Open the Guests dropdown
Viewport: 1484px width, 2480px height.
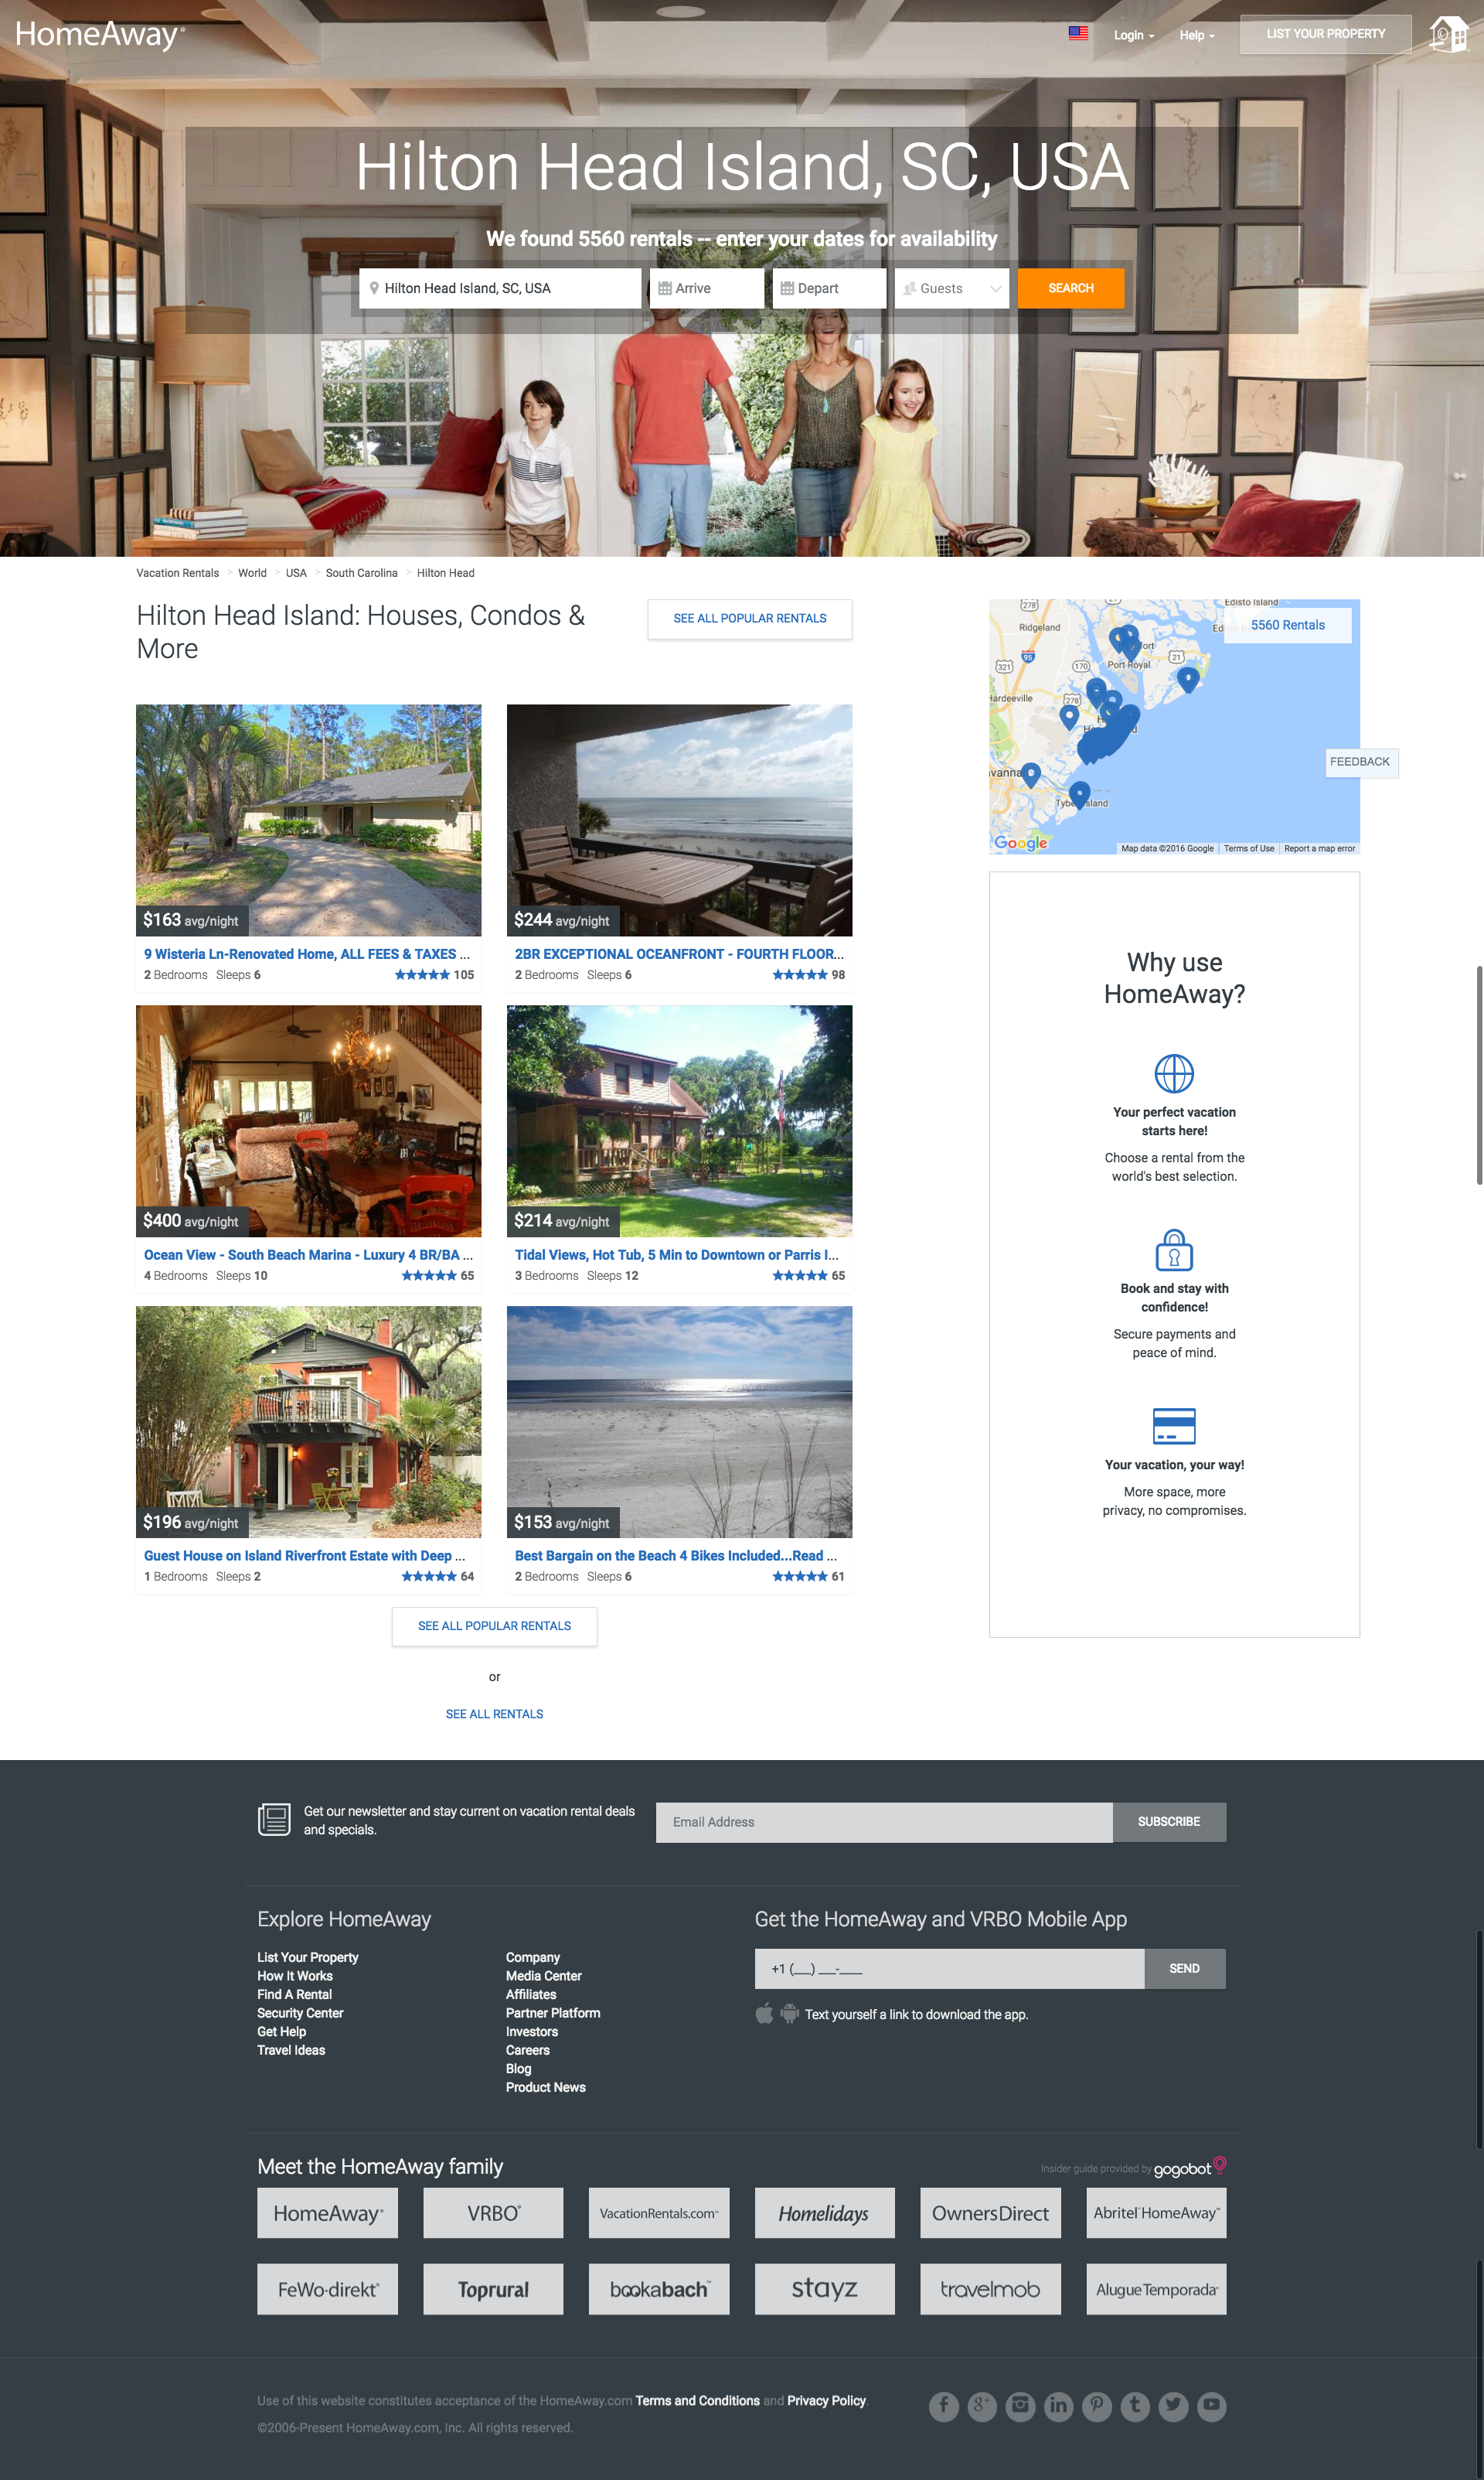click(951, 288)
